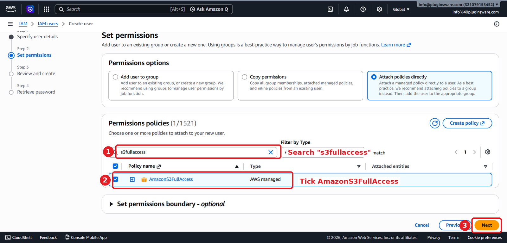Select Copy permissions option
The height and width of the screenshot is (243, 507).
(245, 77)
